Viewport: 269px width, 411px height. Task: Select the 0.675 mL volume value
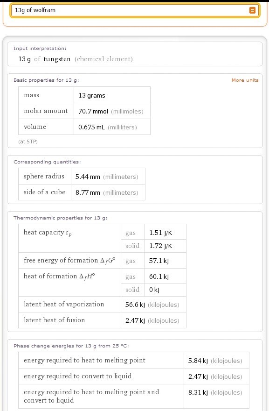91,127
